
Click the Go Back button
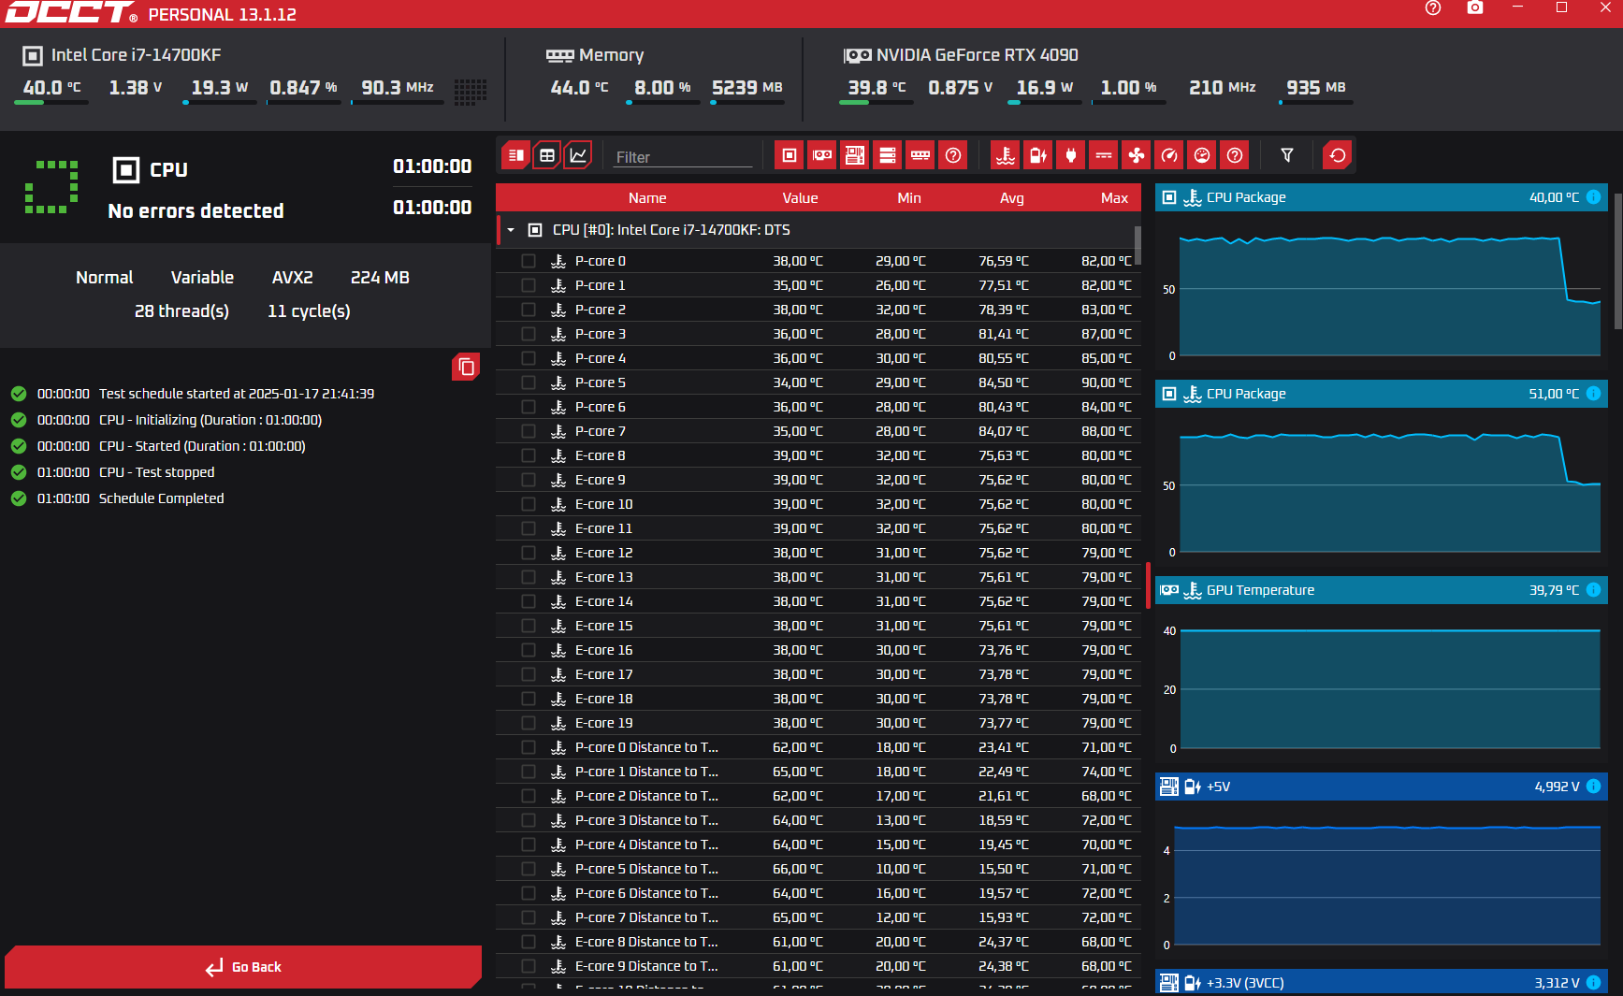pyautogui.click(x=243, y=967)
